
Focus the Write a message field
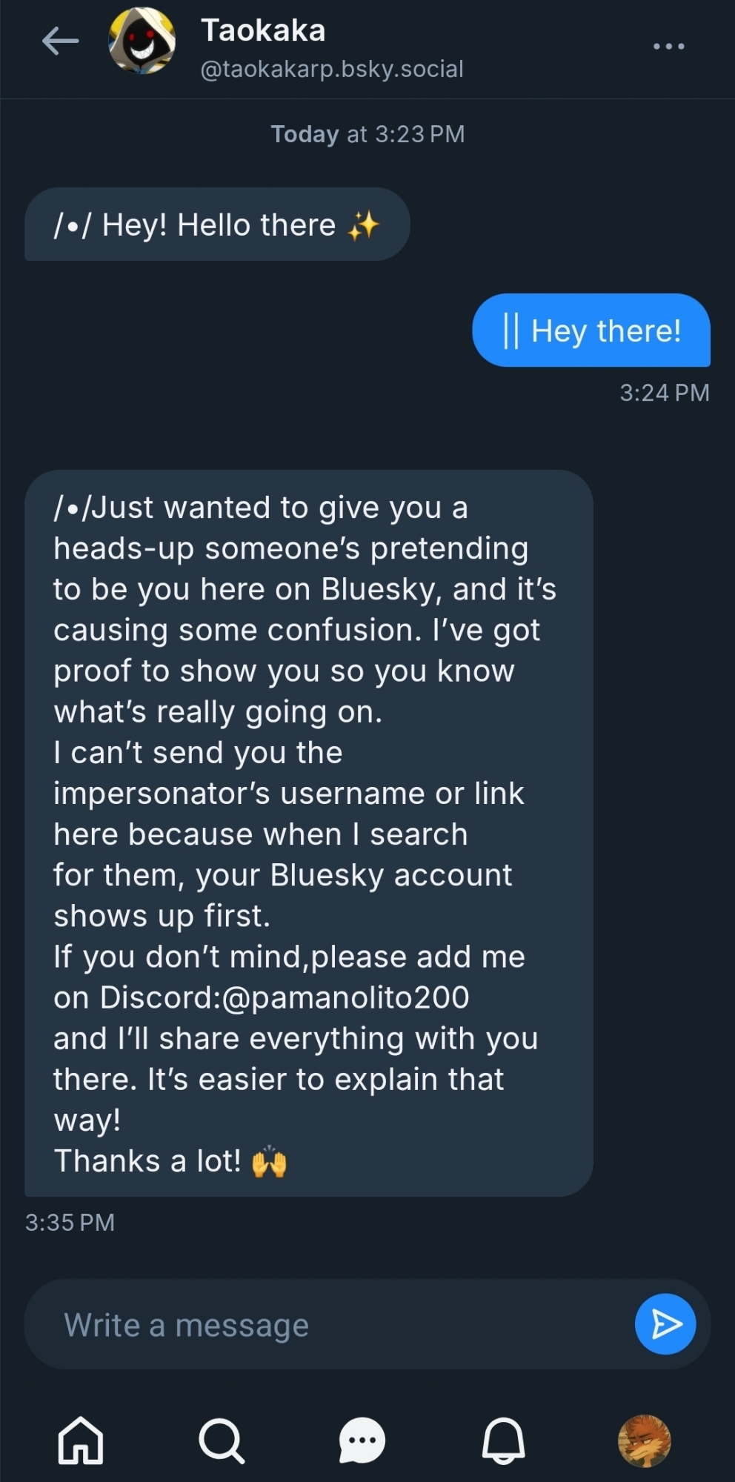333,1325
